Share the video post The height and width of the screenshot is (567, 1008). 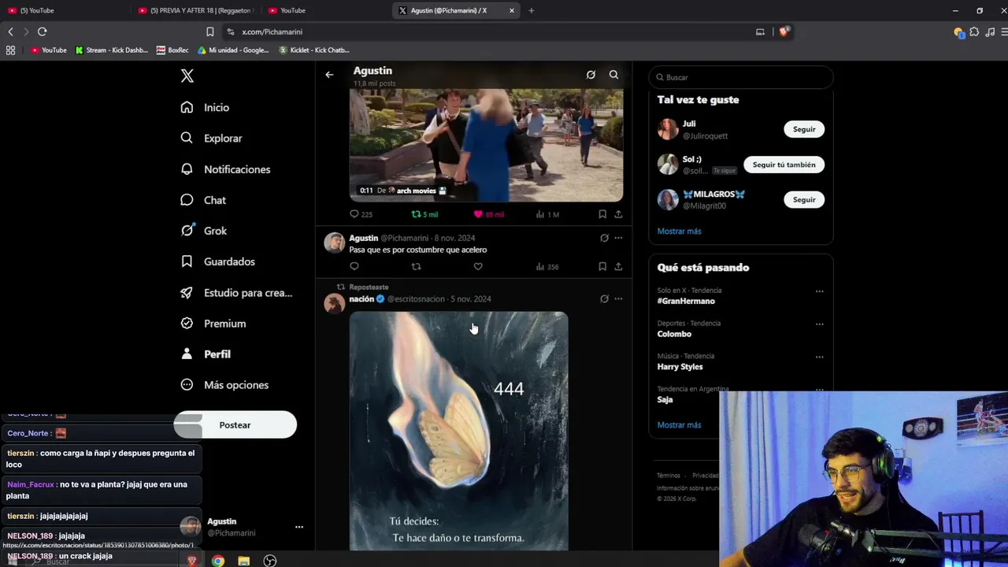[618, 214]
